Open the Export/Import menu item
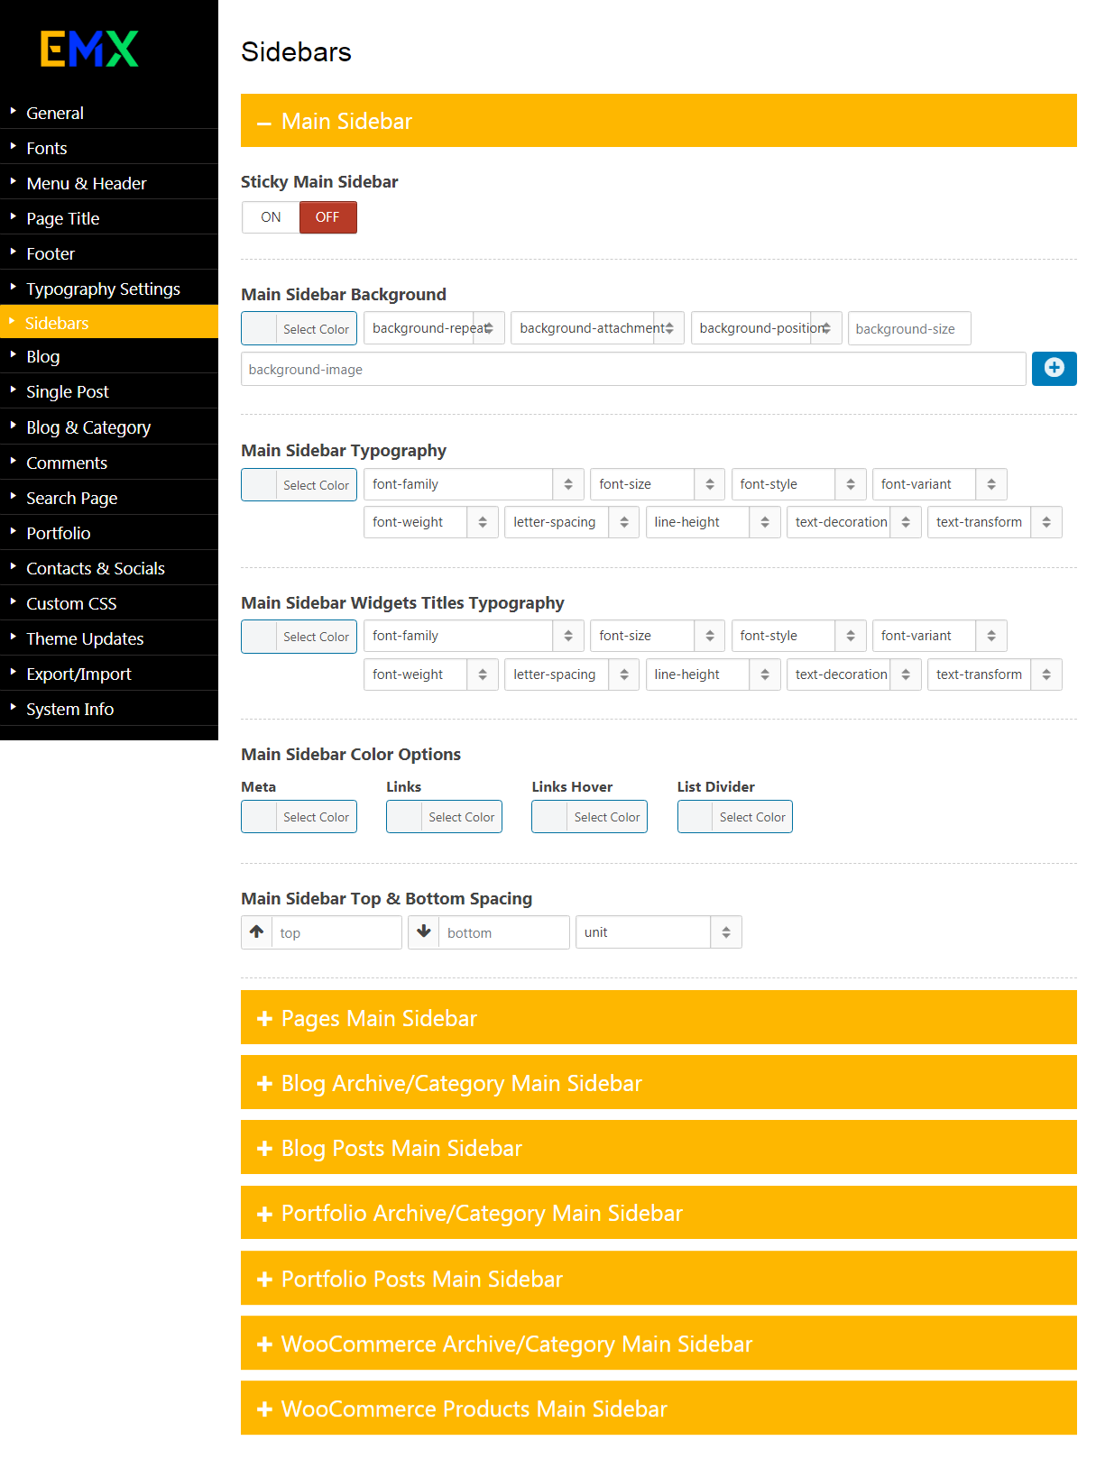 (x=78, y=674)
